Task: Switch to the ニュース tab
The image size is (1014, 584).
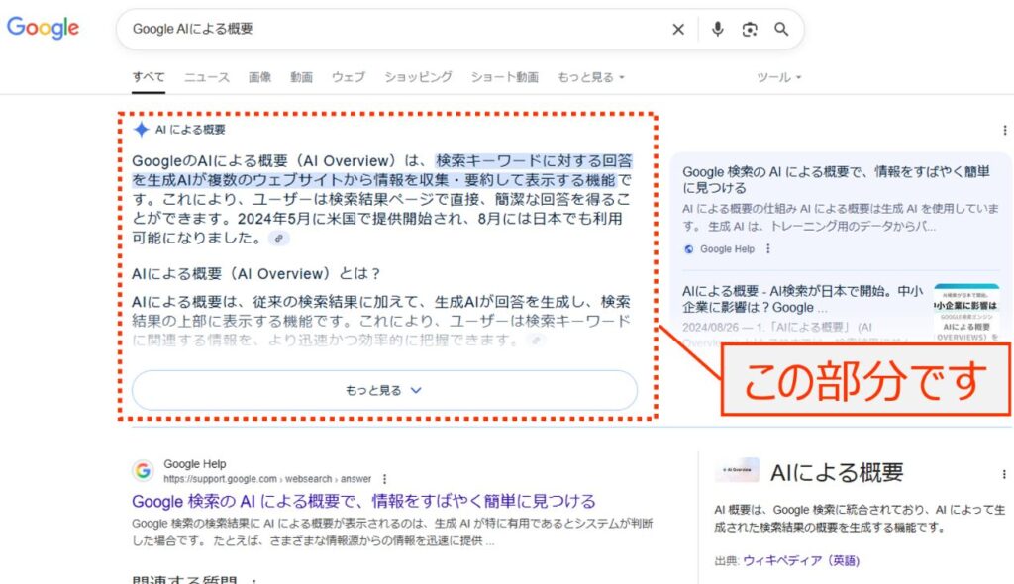Action: [x=207, y=77]
